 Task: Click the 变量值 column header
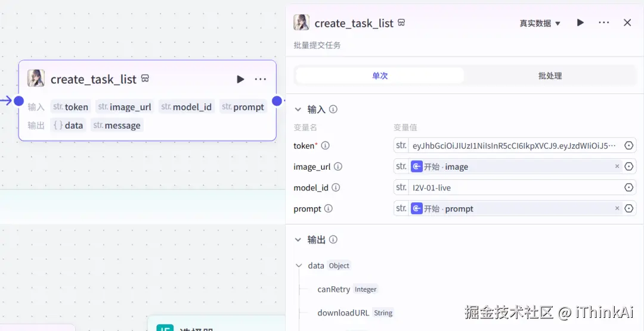point(405,127)
